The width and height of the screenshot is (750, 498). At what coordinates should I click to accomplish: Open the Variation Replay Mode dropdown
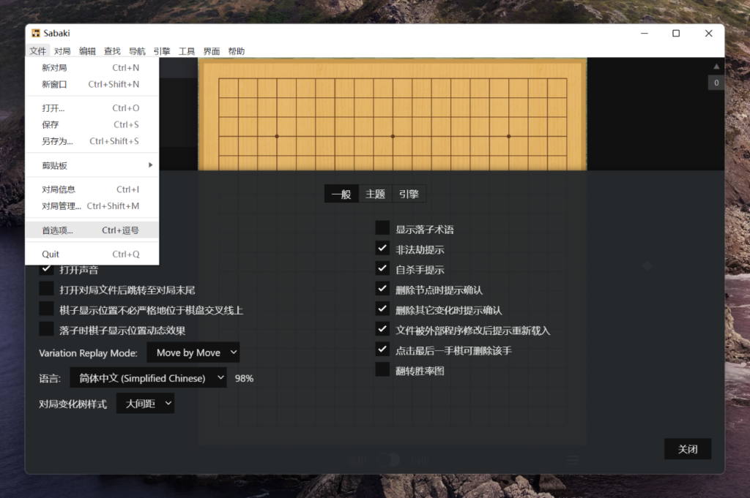tap(193, 352)
